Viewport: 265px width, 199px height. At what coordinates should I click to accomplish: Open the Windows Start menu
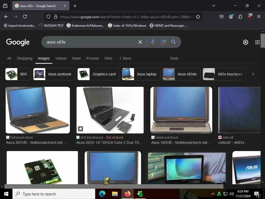coord(6,194)
